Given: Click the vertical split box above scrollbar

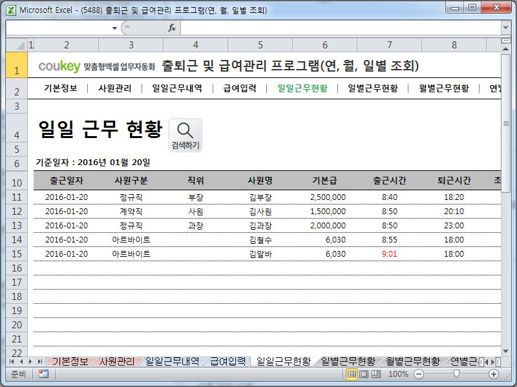Looking at the screenshot, I should [x=505, y=41].
